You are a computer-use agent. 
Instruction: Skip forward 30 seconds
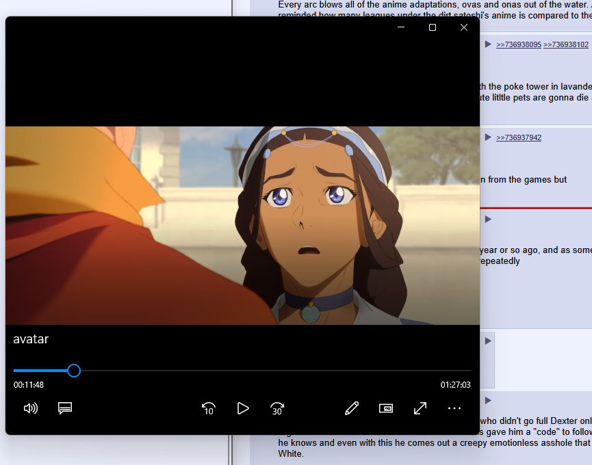click(277, 408)
